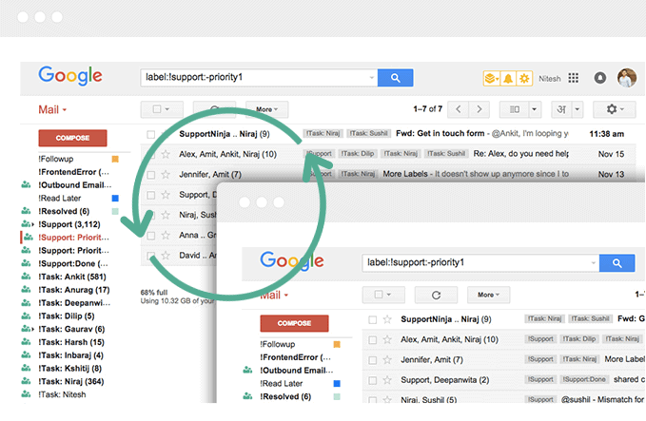Image resolution: width=646 pixels, height=421 pixels.
Task: Tick the Support, Deepanwita checkbox in front window
Action: click(x=372, y=380)
